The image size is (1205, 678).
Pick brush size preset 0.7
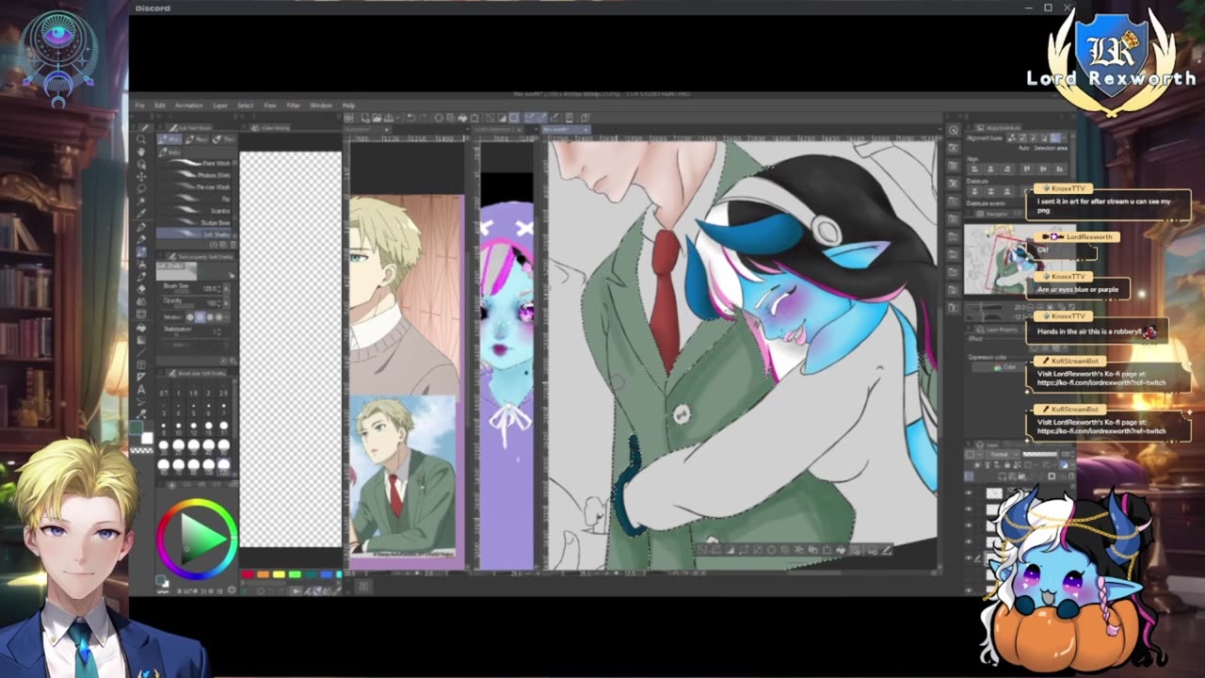click(163, 391)
